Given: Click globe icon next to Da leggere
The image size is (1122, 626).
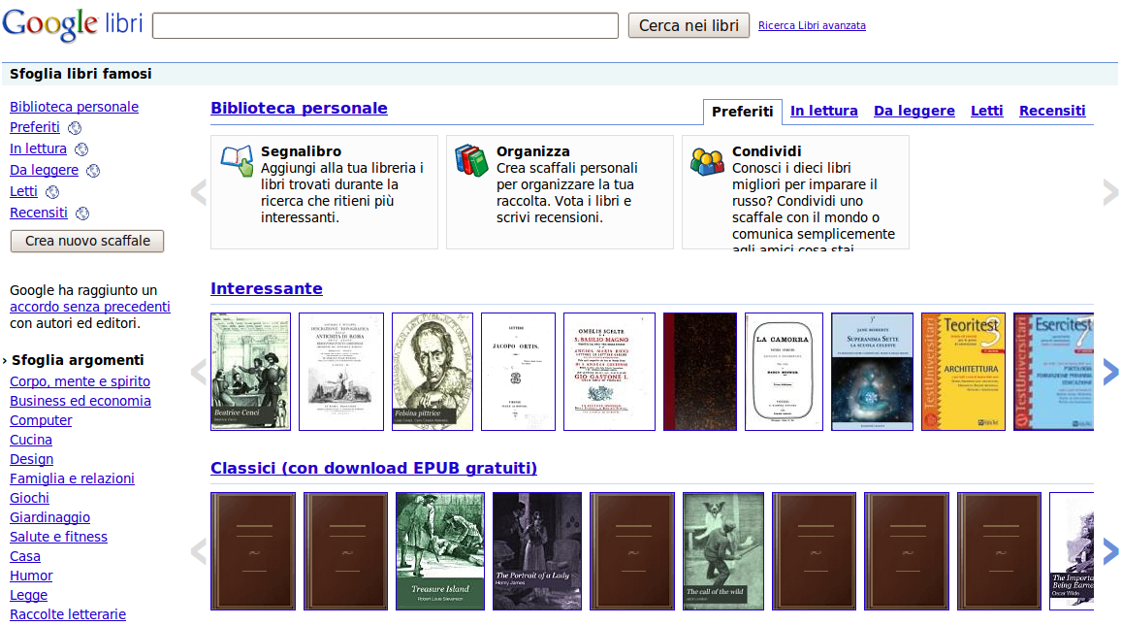Looking at the screenshot, I should point(93,171).
